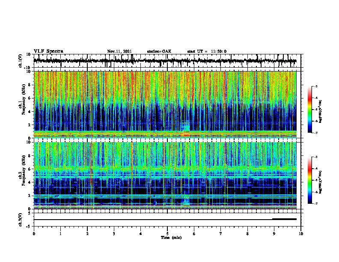This screenshot has height=262, width=339.
Task: Click time axis tick label "1"
Action: click(x=60, y=234)
